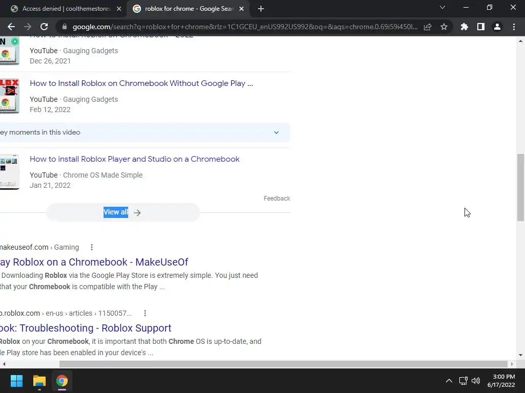Open Play Roblox on Chromebook MakeUseOf result
Viewport: 525px width, 393px height.
[x=94, y=262]
